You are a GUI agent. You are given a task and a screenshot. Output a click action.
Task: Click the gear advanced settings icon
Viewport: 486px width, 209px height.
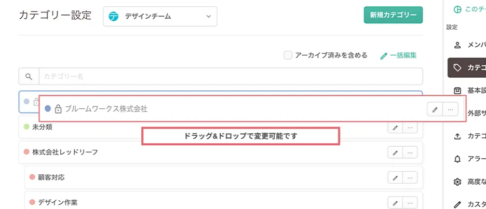[457, 182]
